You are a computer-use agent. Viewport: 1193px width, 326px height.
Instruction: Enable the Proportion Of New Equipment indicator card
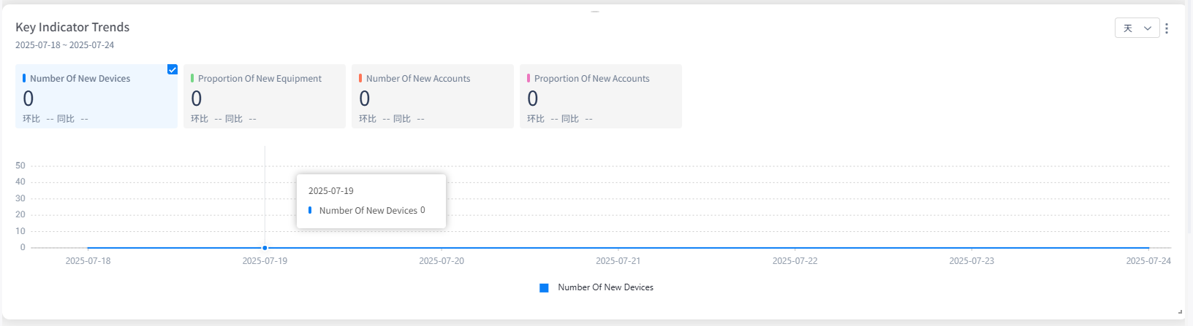click(265, 96)
